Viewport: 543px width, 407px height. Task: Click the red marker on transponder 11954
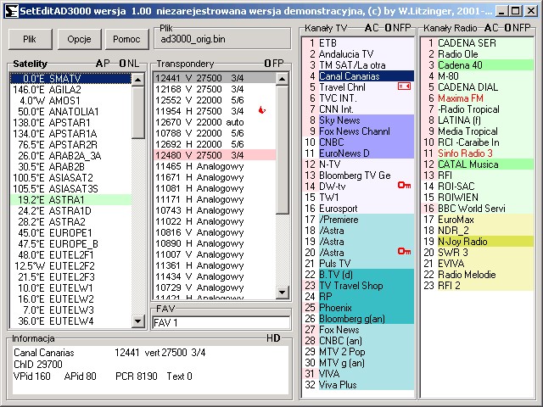coord(261,111)
